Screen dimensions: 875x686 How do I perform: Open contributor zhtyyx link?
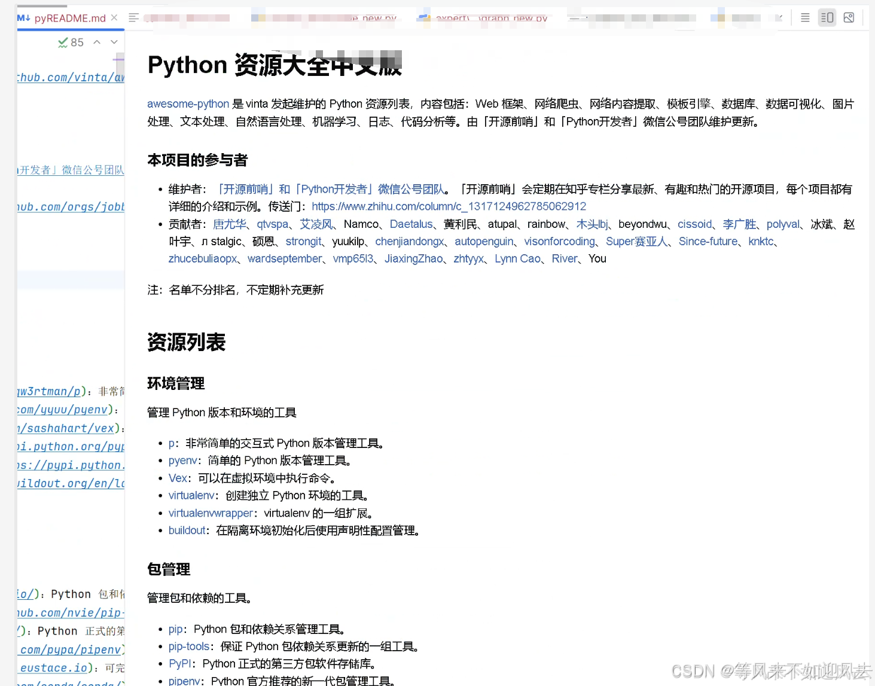pos(468,259)
